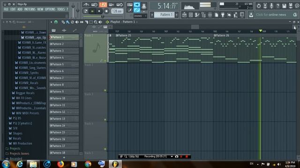
Task: Select the Paint brush tool in playlist toolbar
Action: [x=67, y=22]
